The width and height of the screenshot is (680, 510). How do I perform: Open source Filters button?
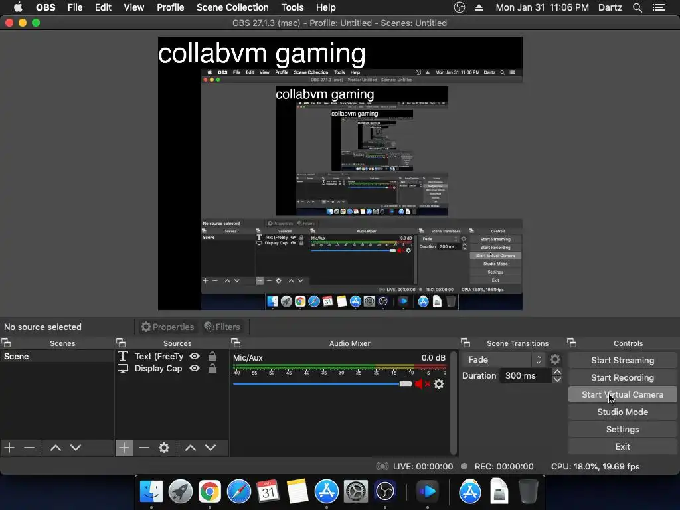point(222,327)
